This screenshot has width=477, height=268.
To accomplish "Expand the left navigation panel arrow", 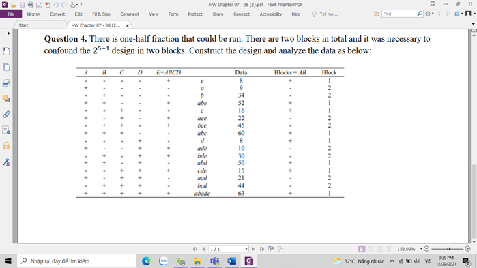I will (x=8, y=33).
